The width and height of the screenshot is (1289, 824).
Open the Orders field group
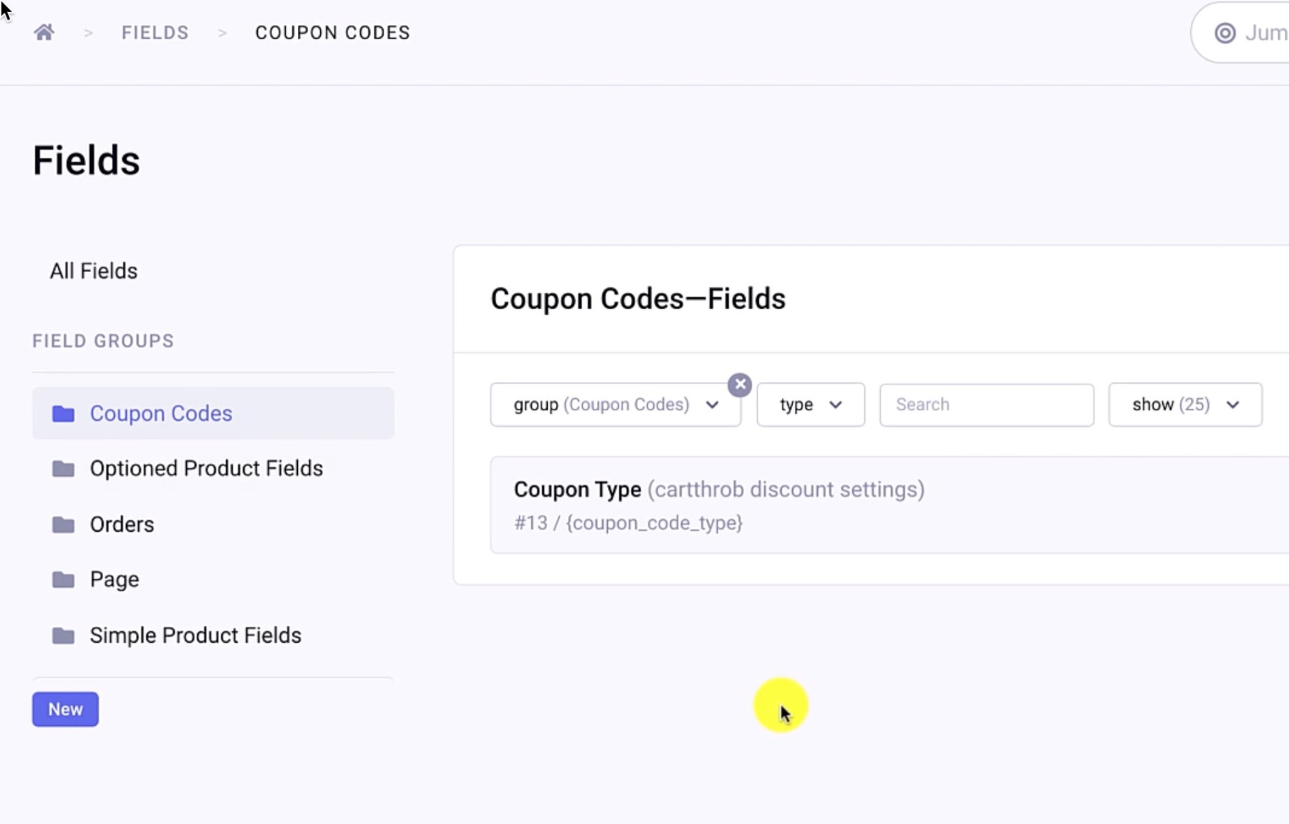122,525
